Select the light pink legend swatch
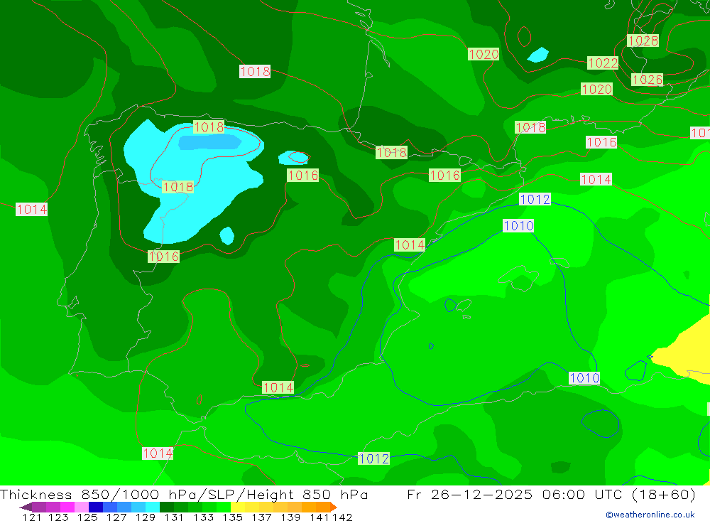710x521 pixels. (82, 507)
